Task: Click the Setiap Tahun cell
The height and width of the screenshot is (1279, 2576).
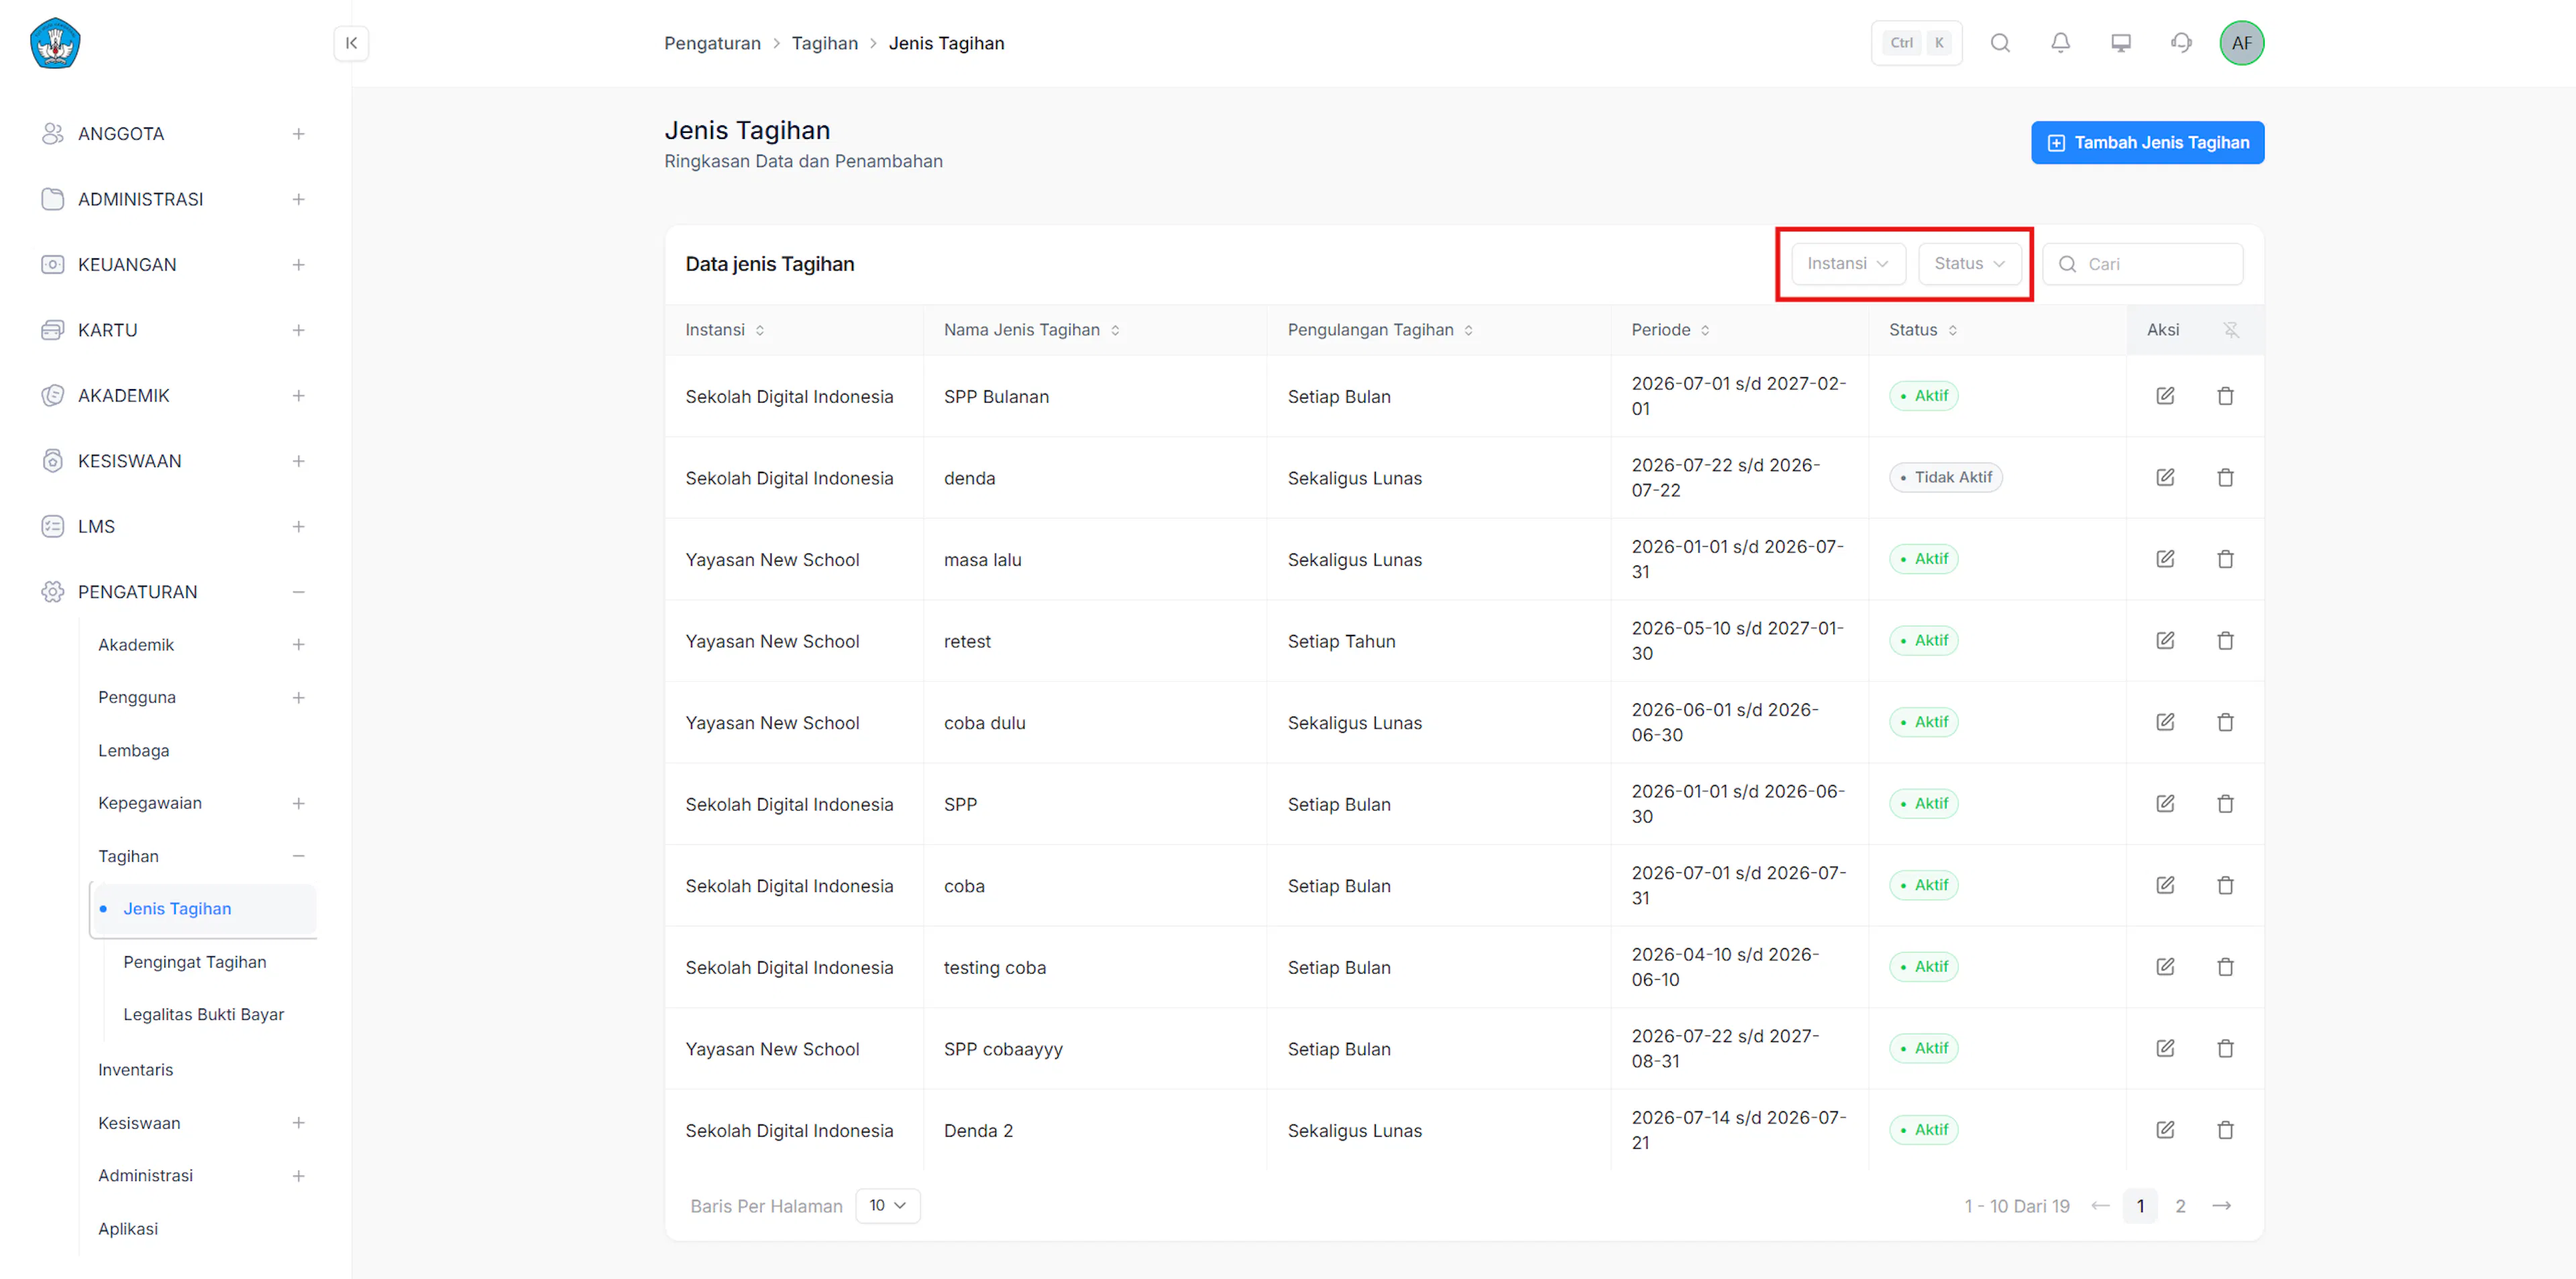Action: (x=1341, y=641)
